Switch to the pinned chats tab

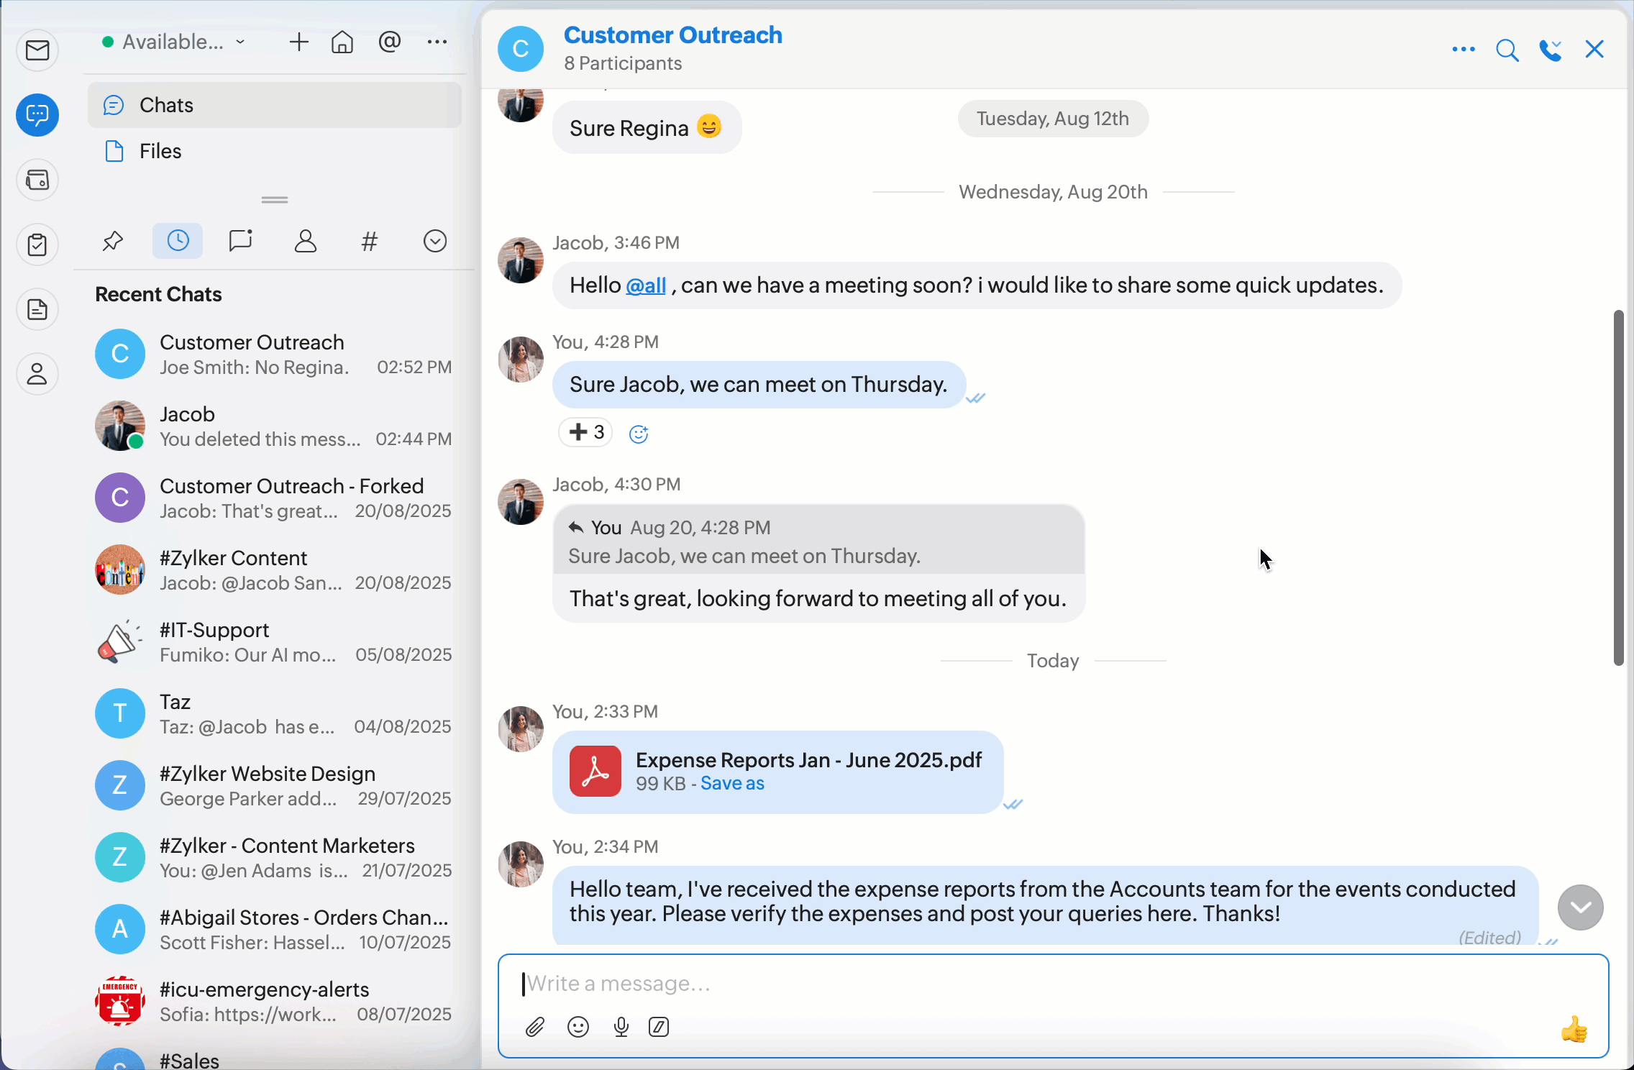113,241
